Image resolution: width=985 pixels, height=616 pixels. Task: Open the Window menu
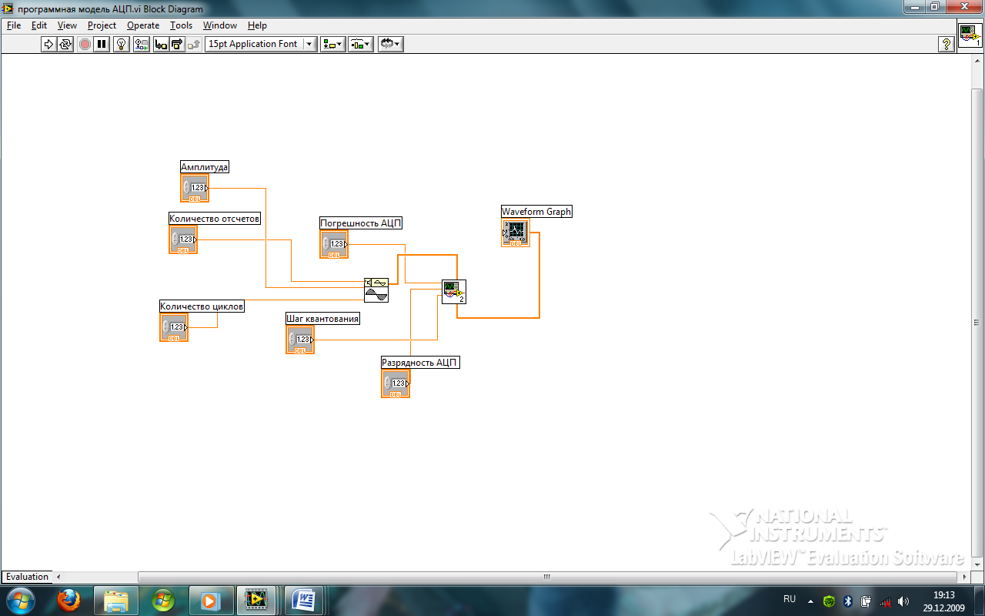tap(220, 25)
